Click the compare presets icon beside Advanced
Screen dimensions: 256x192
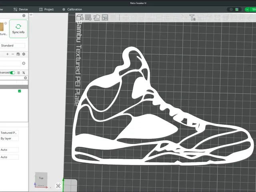click(24, 73)
